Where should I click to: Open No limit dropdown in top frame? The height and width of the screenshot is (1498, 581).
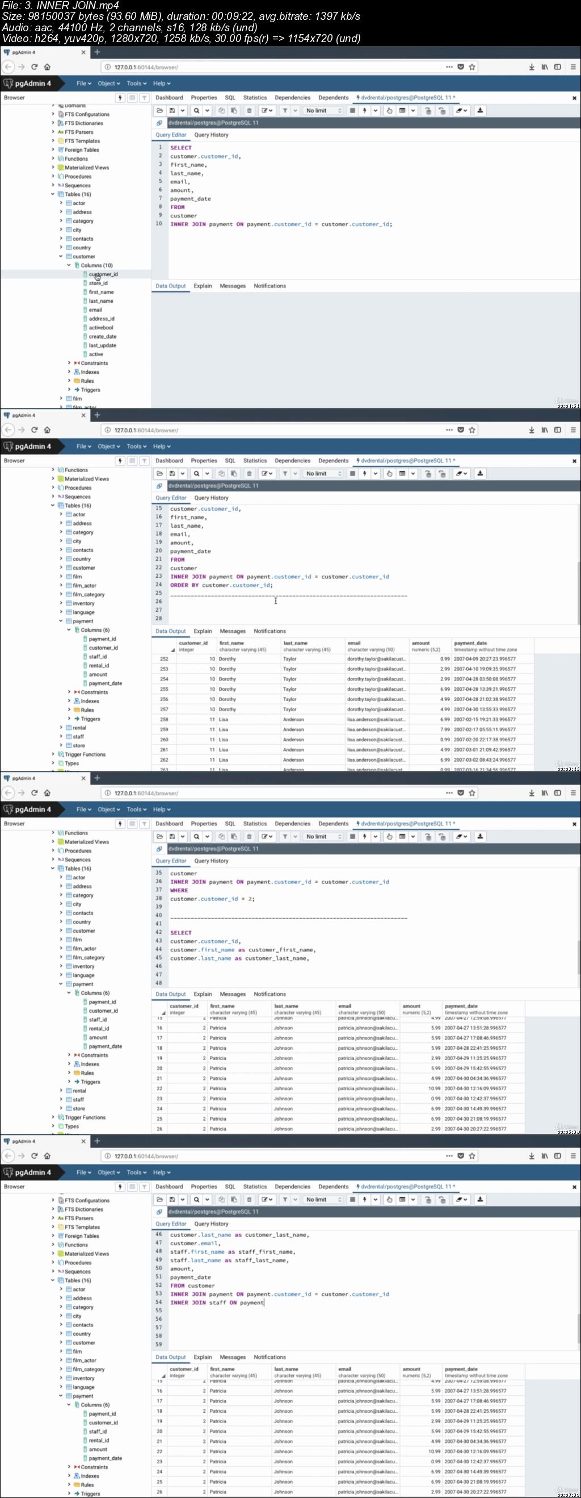pos(323,110)
